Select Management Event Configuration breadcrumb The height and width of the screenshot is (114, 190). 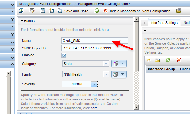point(104,4)
